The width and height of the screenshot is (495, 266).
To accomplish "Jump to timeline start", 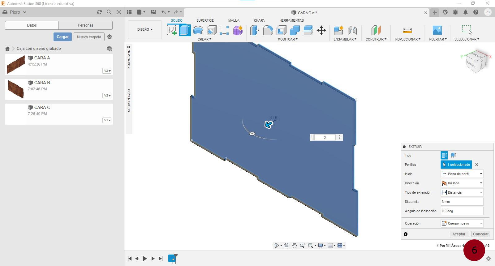I will click(x=130, y=259).
